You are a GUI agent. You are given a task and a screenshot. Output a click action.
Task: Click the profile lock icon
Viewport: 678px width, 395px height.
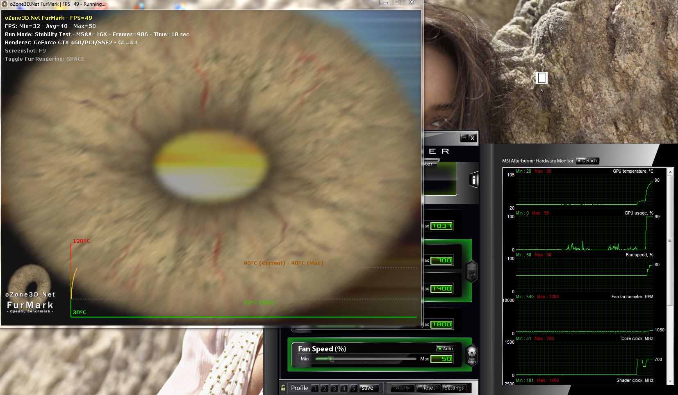[x=283, y=388]
